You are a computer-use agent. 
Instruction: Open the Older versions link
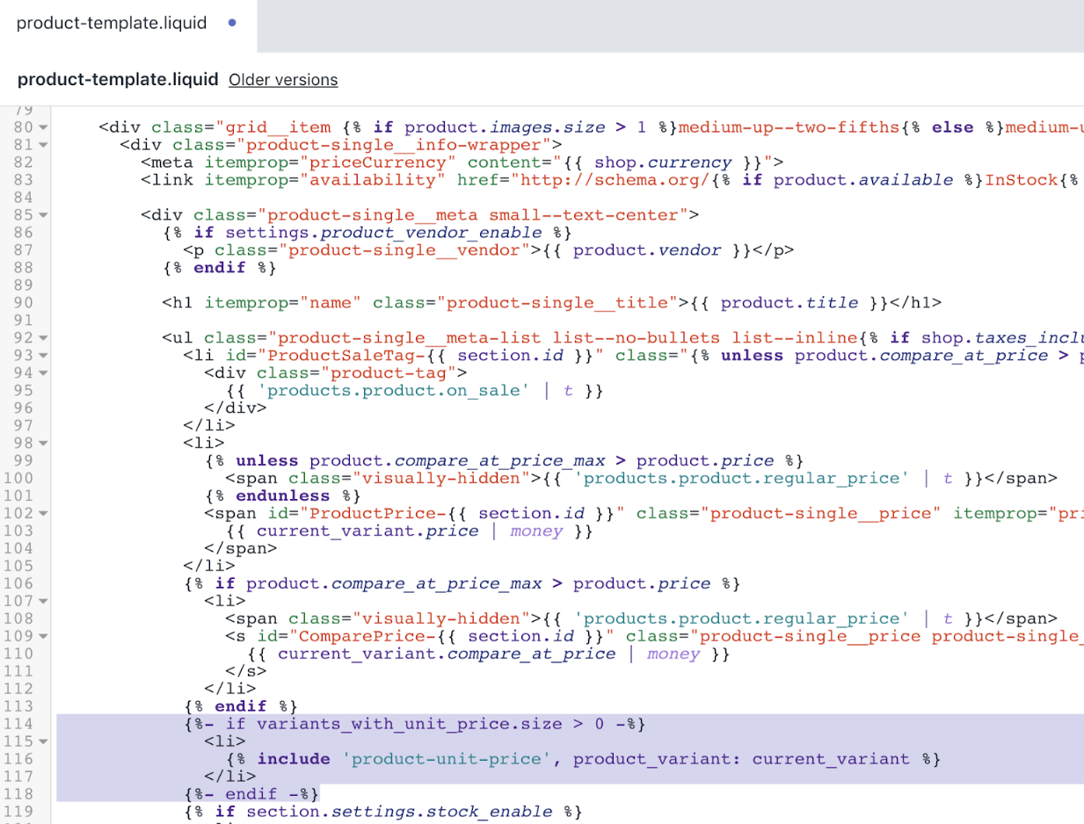[282, 80]
